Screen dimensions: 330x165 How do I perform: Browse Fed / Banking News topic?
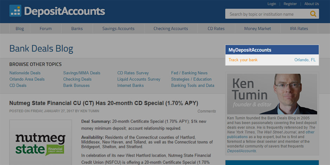[x=189, y=73]
